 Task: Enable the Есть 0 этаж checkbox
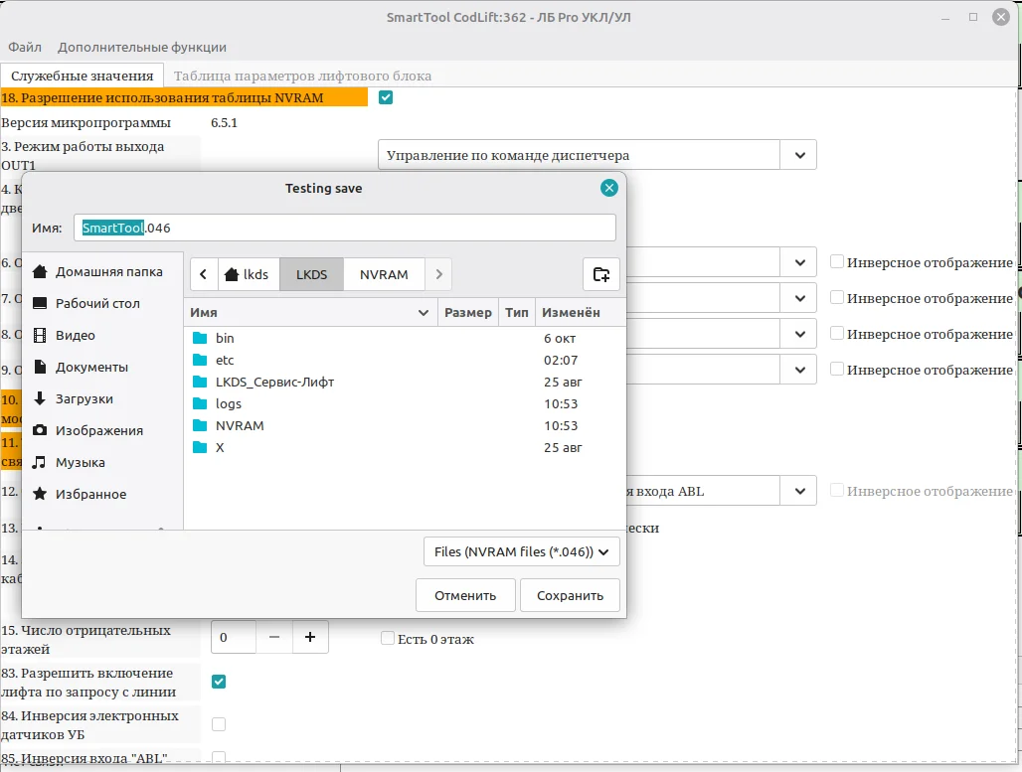[387, 639]
